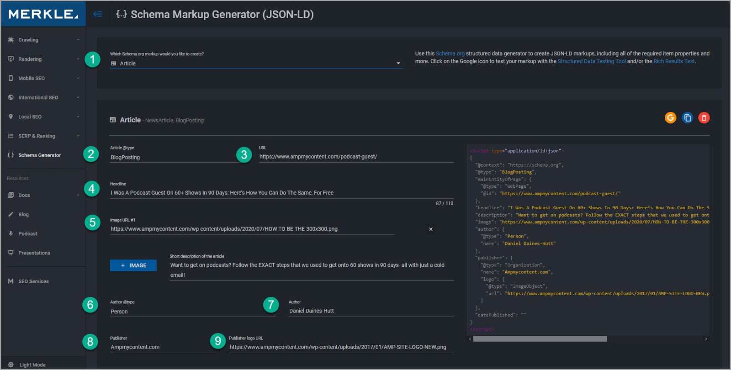Copy the generated markup with the blue icon
Viewport: 731px width, 370px height.
(x=687, y=118)
